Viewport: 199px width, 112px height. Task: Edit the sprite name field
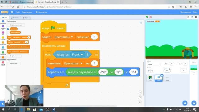(x=154, y=64)
